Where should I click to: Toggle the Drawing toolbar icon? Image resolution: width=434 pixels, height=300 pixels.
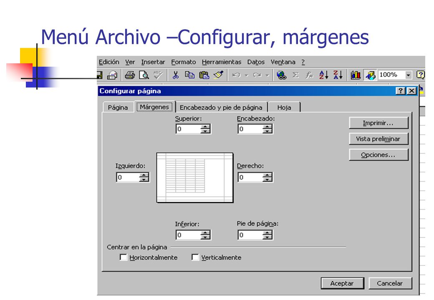[x=370, y=75]
